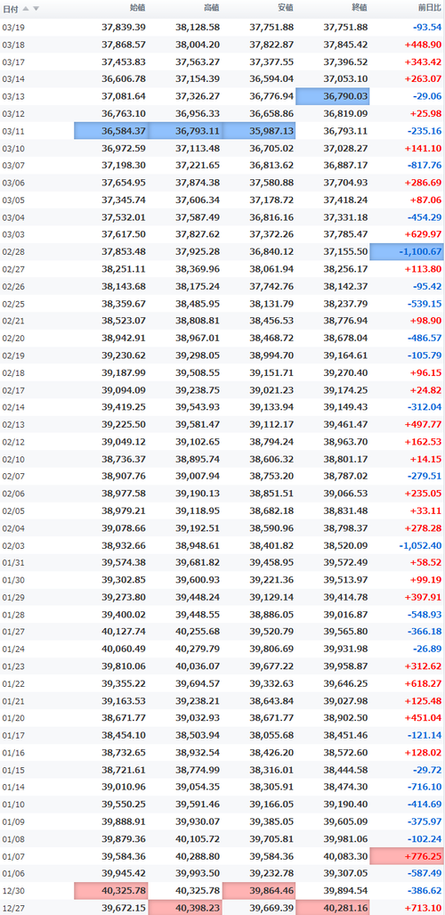This screenshot has width=445, height=915.
Task: Click the 終値 column header
Action: point(360,8)
